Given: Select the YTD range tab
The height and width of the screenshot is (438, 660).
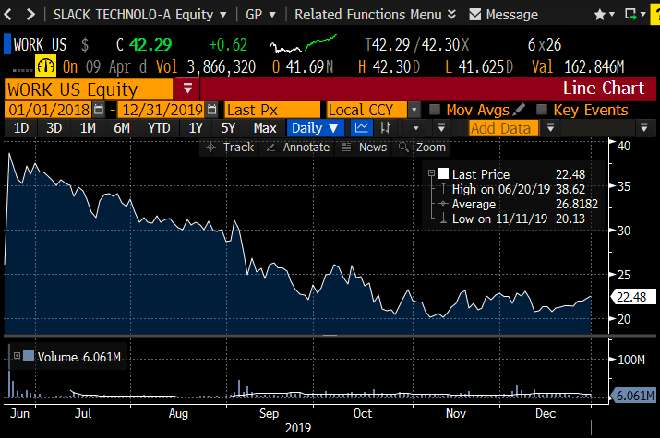Looking at the screenshot, I should [159, 128].
